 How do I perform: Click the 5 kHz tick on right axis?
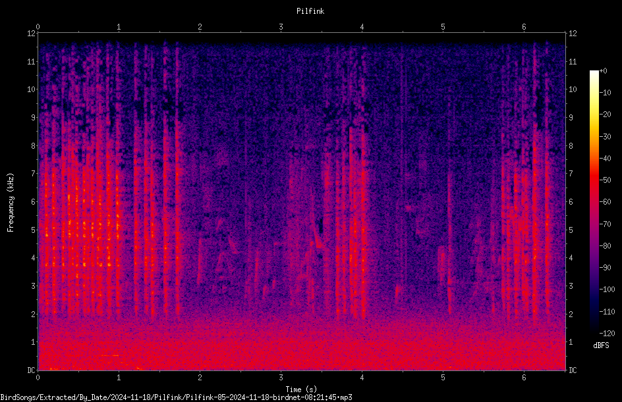pos(571,230)
